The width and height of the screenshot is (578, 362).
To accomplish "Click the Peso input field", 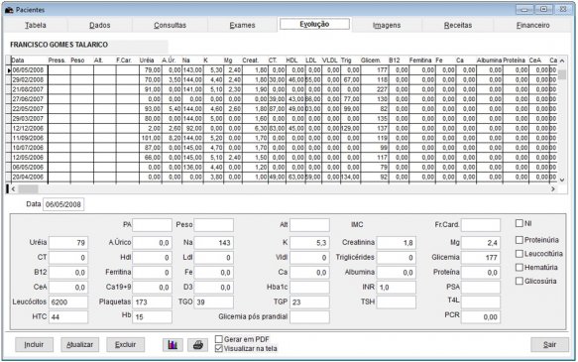I will (x=214, y=225).
